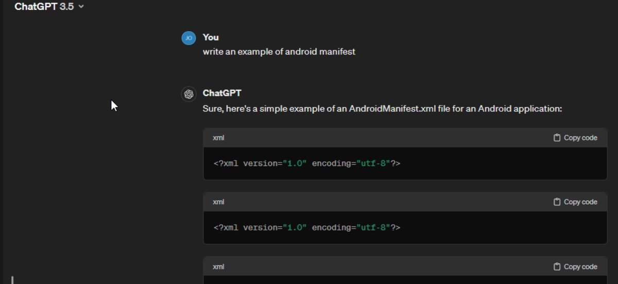Open the ChatGPT 3.5 model selector dropdown

(x=49, y=7)
